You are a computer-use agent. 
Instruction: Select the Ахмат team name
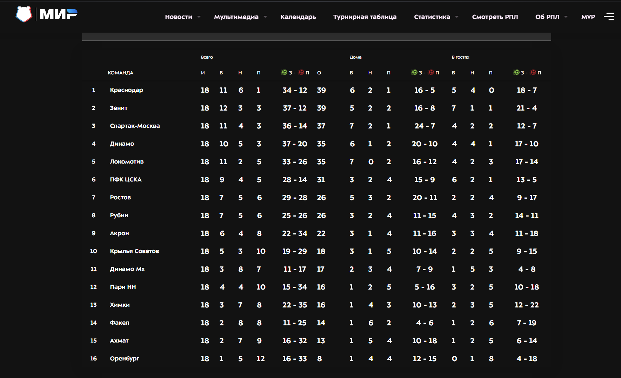(119, 341)
